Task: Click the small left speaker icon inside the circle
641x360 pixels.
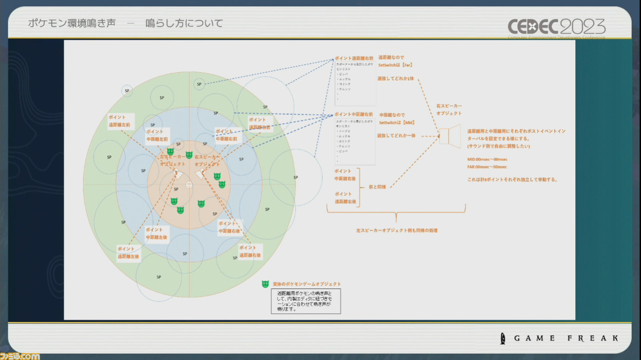Action: (177, 174)
